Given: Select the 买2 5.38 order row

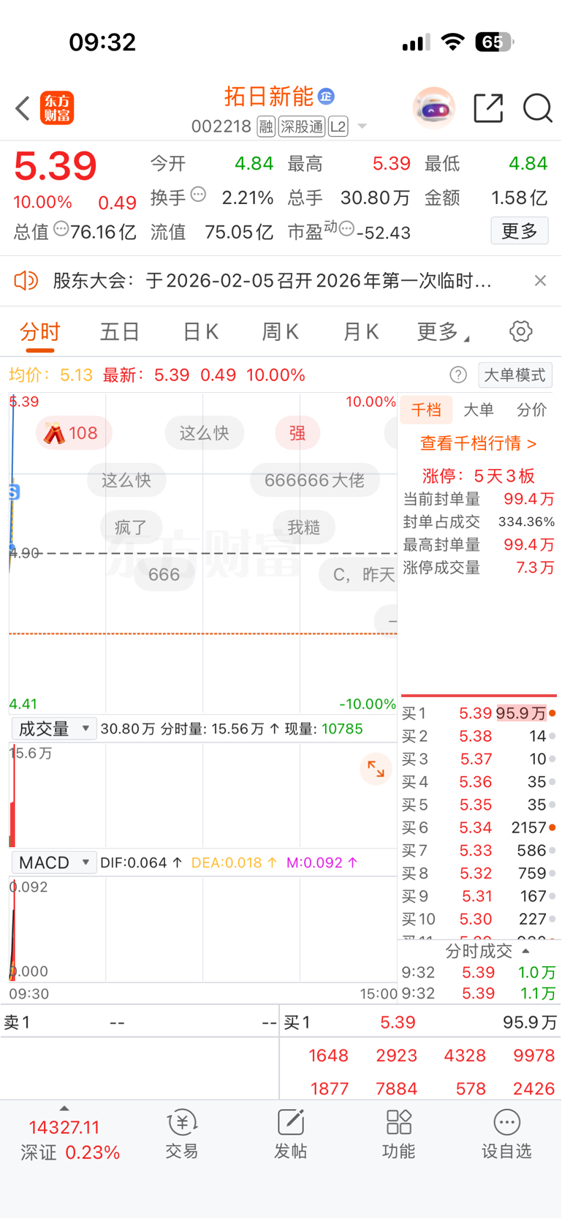Looking at the screenshot, I should (x=479, y=736).
